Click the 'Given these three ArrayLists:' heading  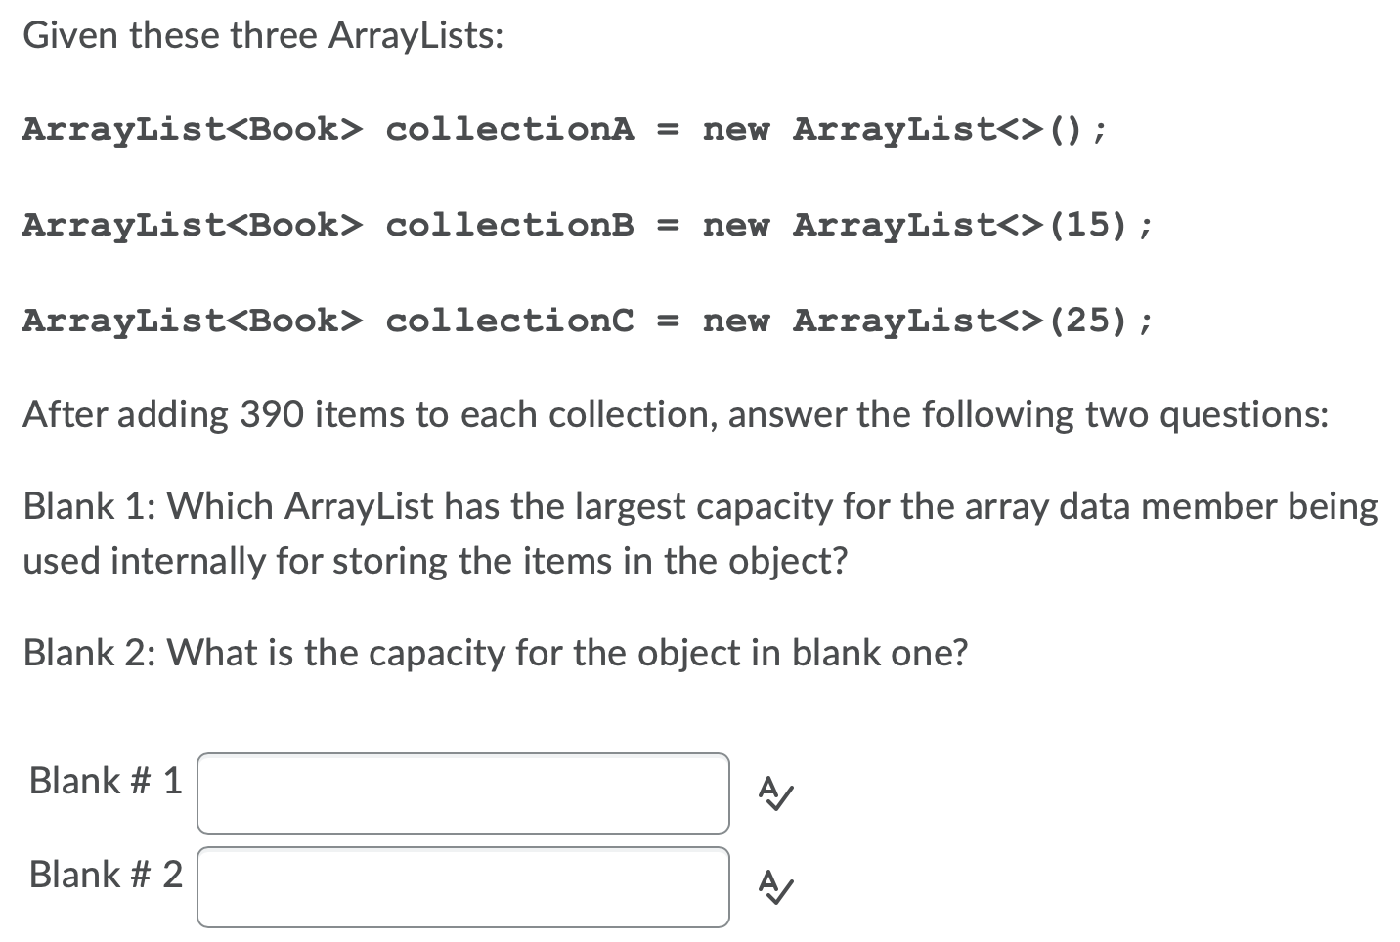point(264,36)
